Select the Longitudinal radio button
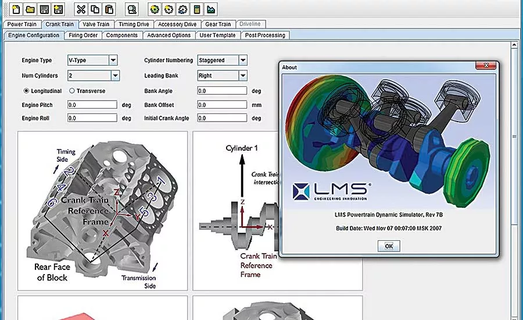 tap(26, 91)
